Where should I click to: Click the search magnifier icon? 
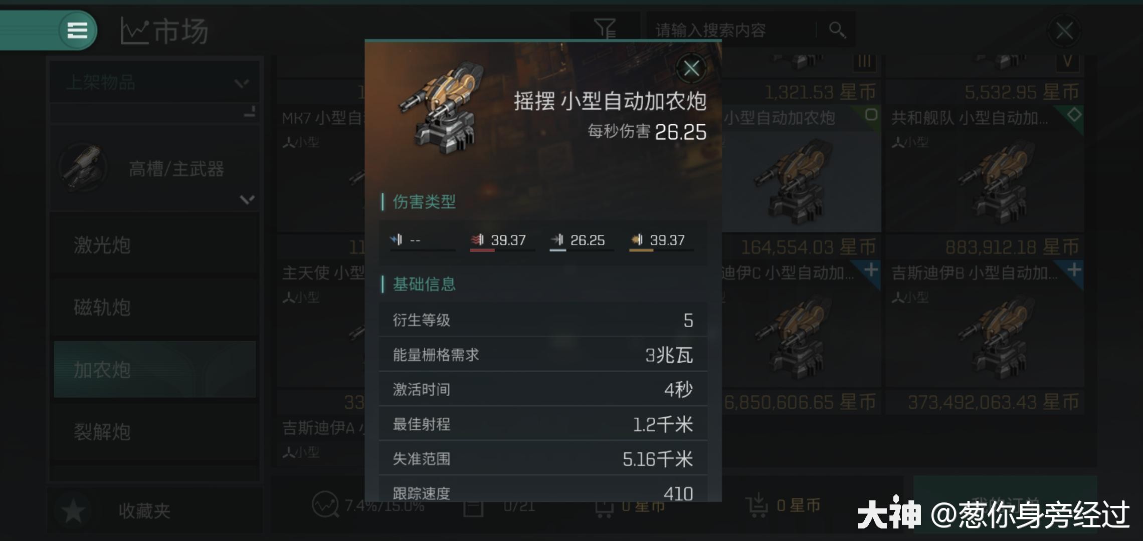pos(837,30)
